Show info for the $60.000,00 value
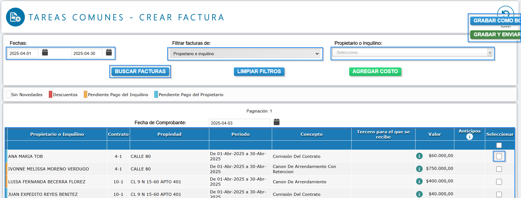The image size is (521, 198). (x=419, y=156)
